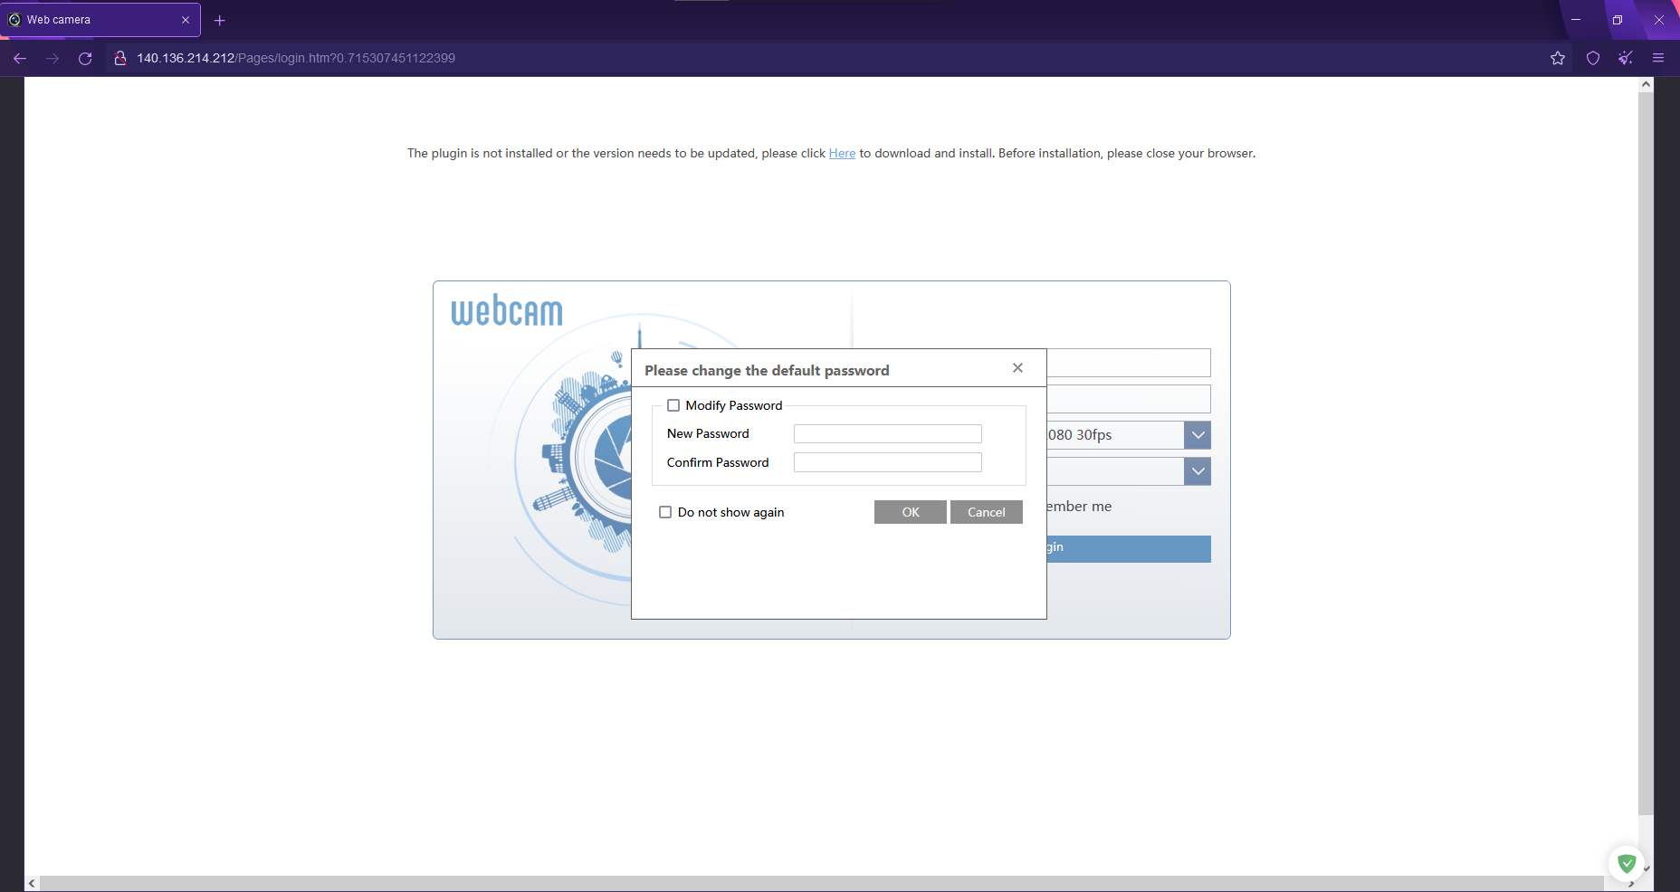This screenshot has width=1680, height=892.
Task: Focus the Confirm Password field
Action: click(x=888, y=462)
